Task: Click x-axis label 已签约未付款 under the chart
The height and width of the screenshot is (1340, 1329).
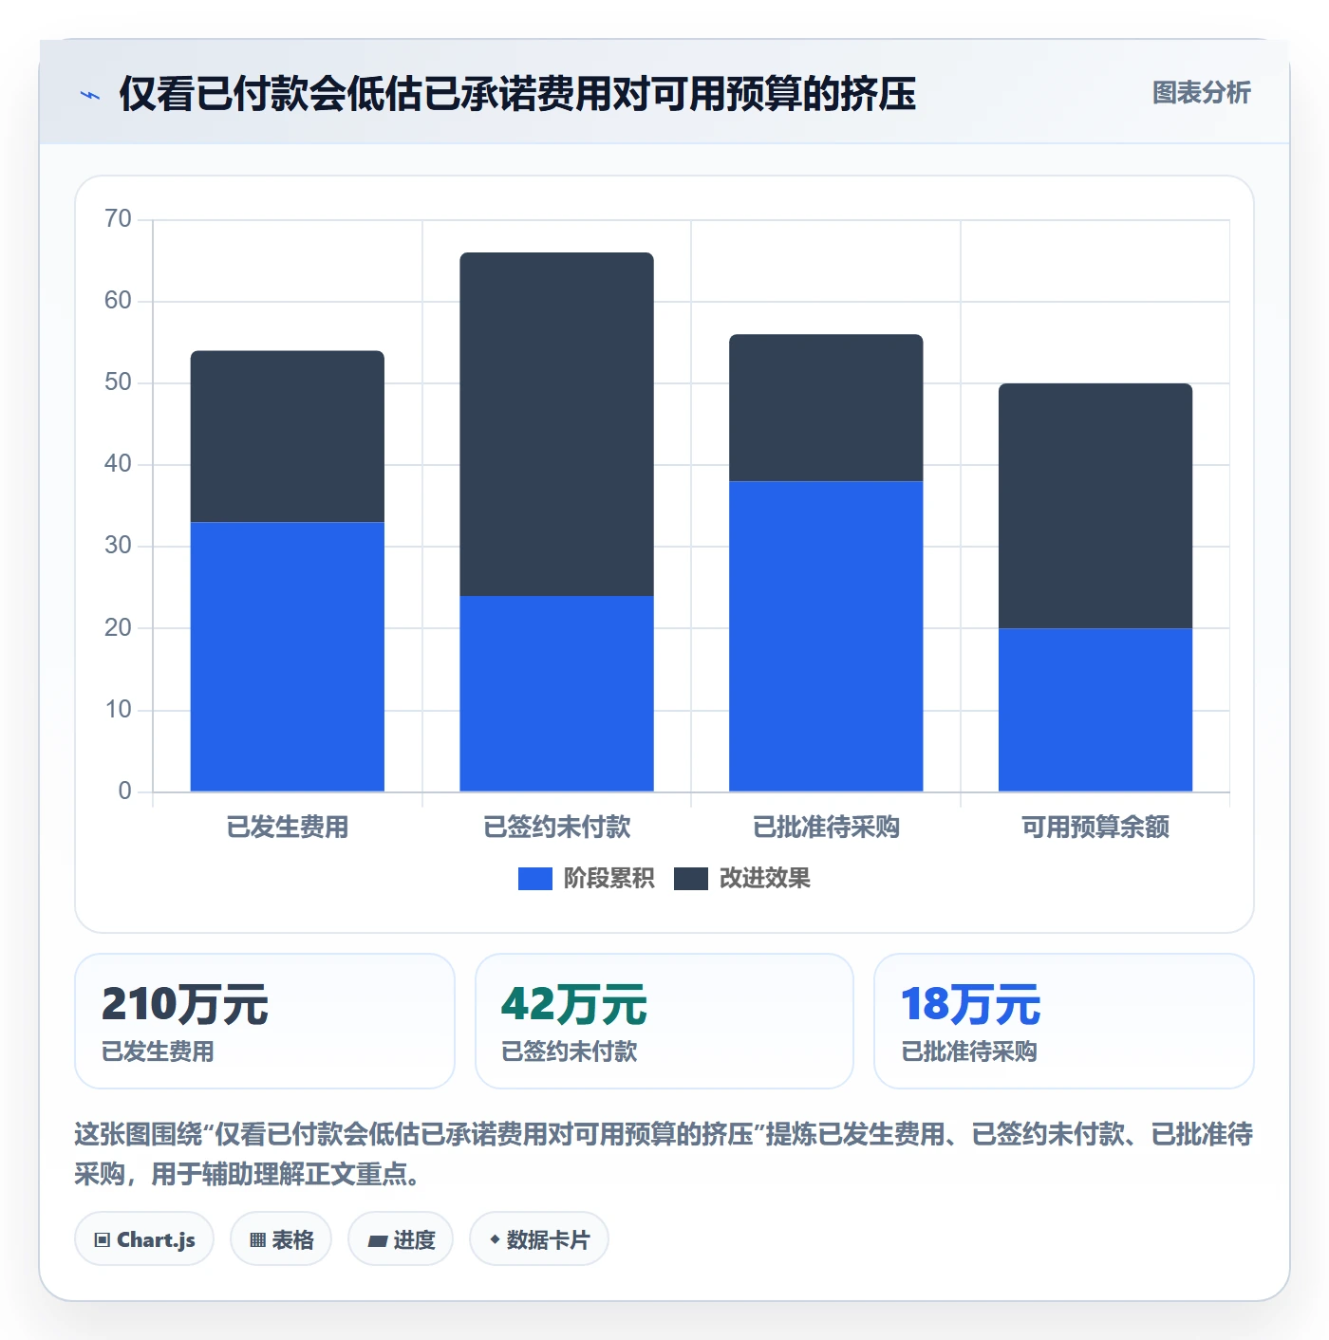Action: [557, 828]
